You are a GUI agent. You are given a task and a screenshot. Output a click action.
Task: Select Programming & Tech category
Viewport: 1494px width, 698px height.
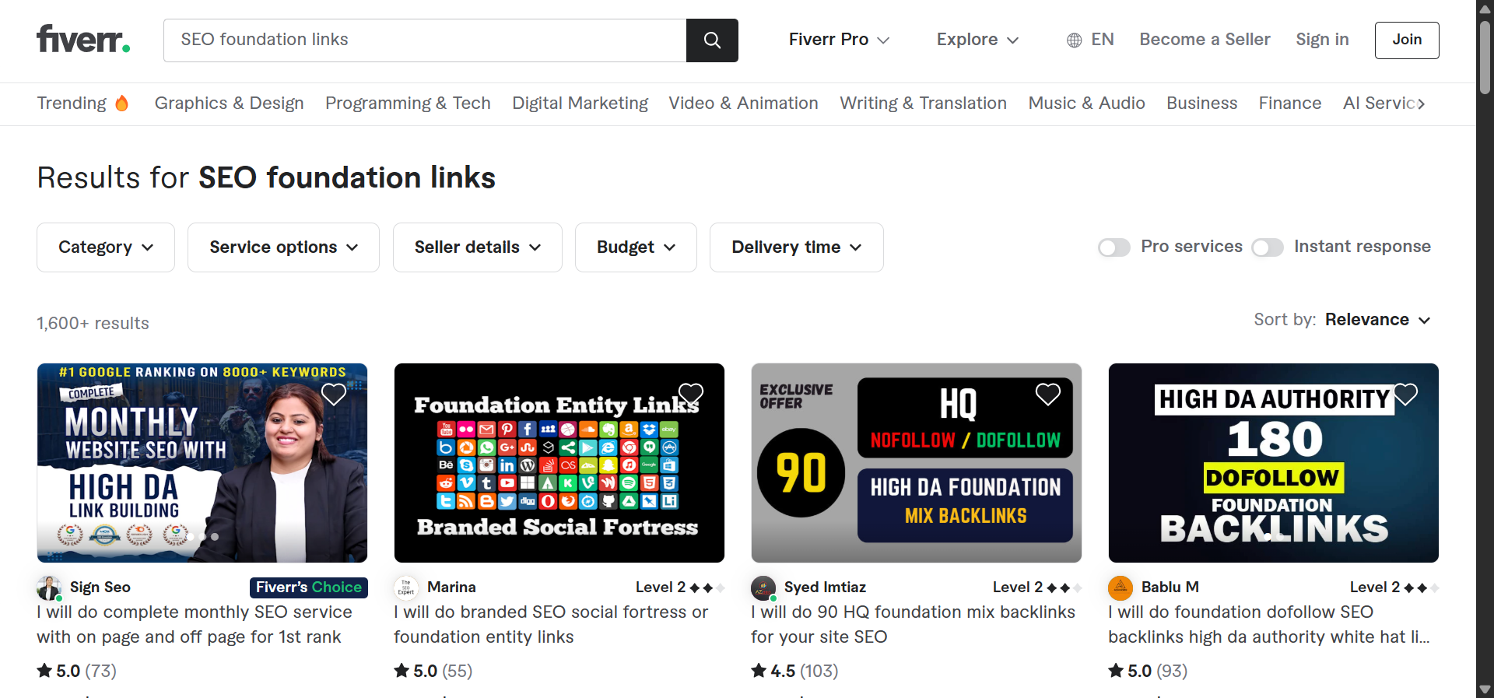pos(408,103)
